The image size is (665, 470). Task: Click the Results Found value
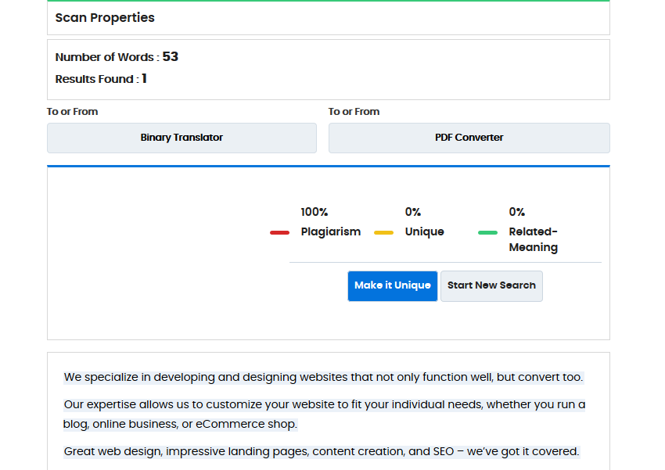[x=144, y=79]
